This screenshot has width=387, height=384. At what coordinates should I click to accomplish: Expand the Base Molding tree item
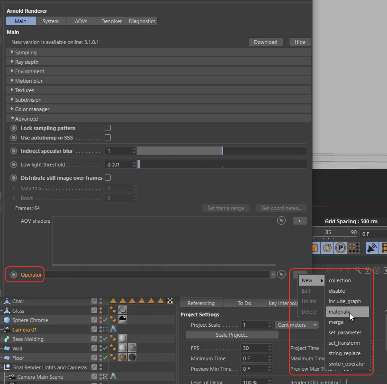pos(1,339)
